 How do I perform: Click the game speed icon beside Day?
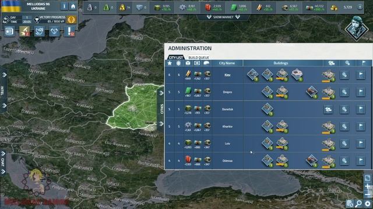6,19
